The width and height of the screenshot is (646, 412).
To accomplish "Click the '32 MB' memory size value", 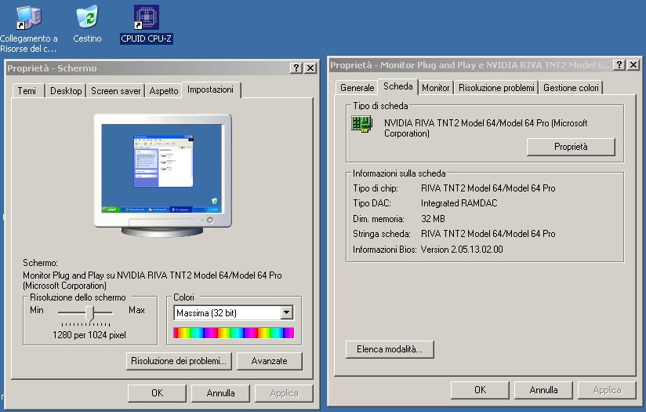I will click(433, 219).
